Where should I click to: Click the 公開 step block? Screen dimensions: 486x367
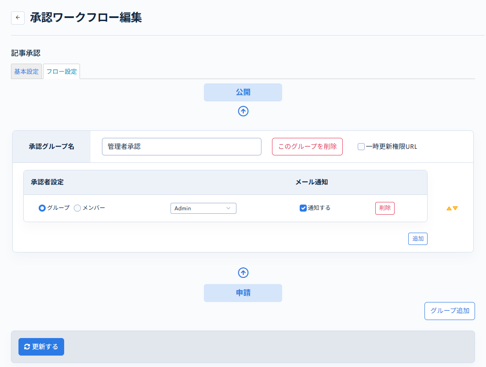243,92
